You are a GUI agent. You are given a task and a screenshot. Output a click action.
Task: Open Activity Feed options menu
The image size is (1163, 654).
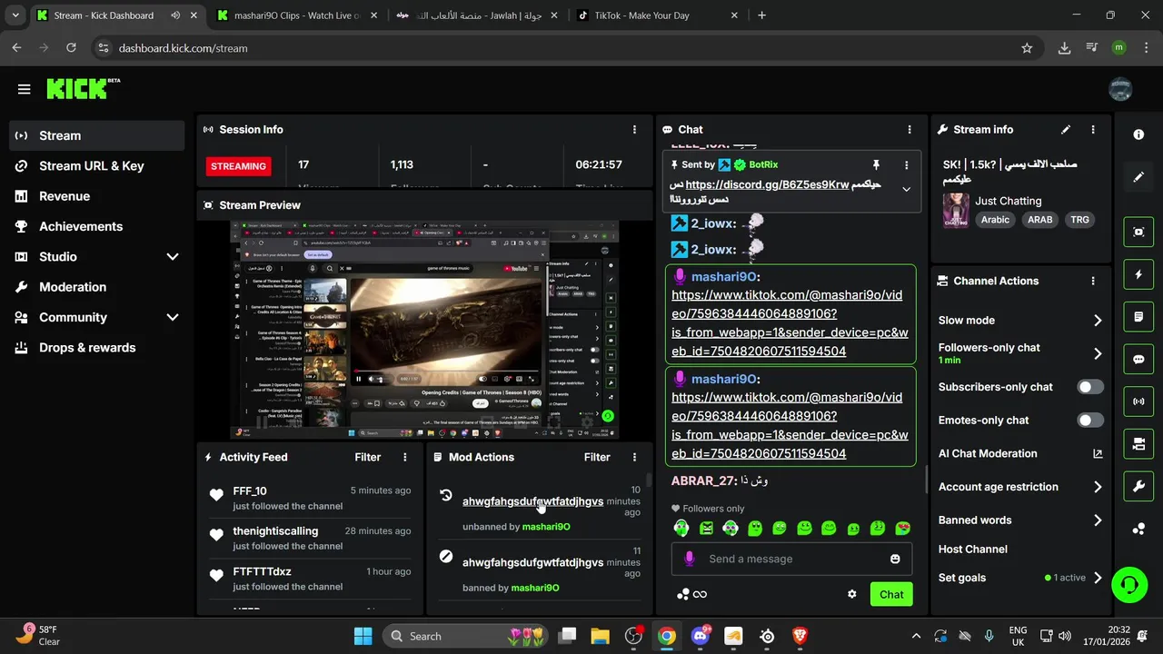click(x=405, y=457)
